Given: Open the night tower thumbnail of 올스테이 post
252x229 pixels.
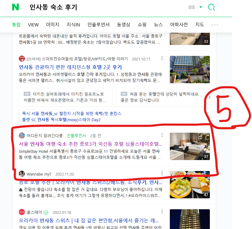Looking at the screenshot, I should pyautogui.click(x=190, y=219).
